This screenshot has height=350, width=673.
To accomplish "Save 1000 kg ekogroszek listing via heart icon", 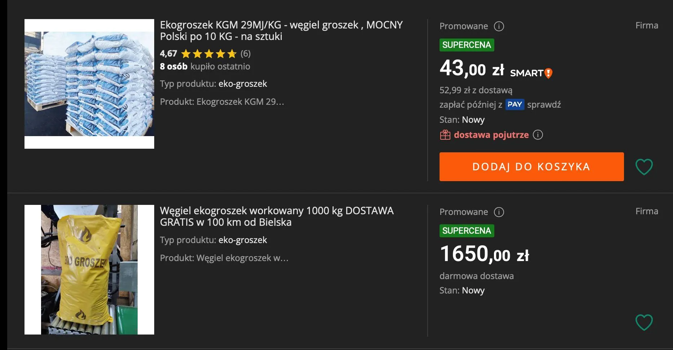I will (x=644, y=322).
